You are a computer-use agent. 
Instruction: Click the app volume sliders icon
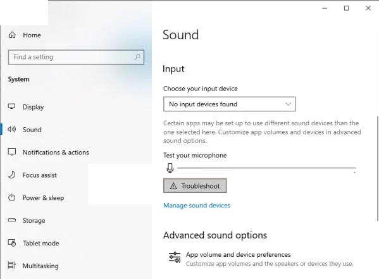(175, 257)
